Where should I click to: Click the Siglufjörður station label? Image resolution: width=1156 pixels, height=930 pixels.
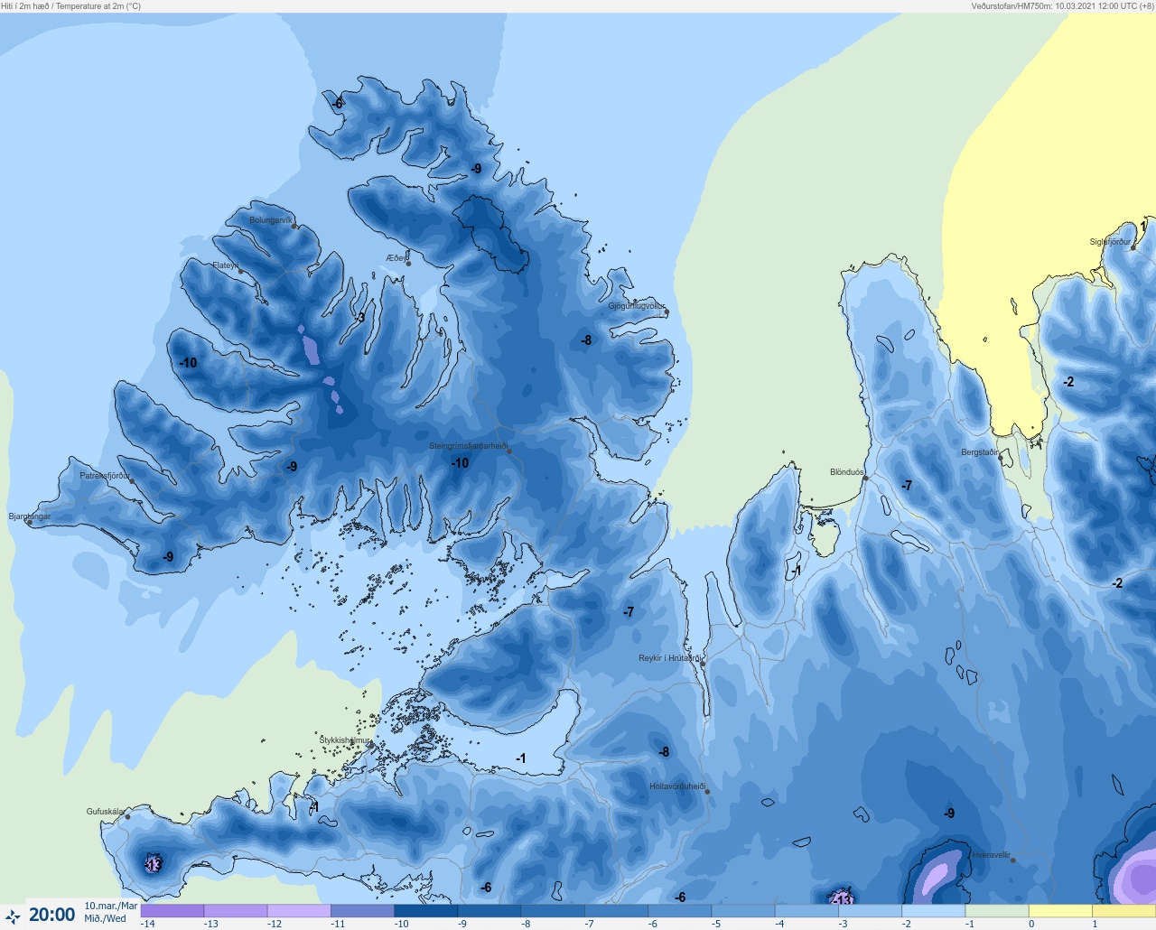[x=1110, y=242]
